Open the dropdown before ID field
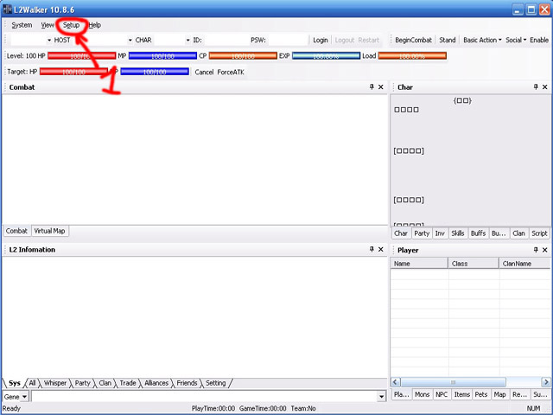553x415 pixels. tap(188, 41)
